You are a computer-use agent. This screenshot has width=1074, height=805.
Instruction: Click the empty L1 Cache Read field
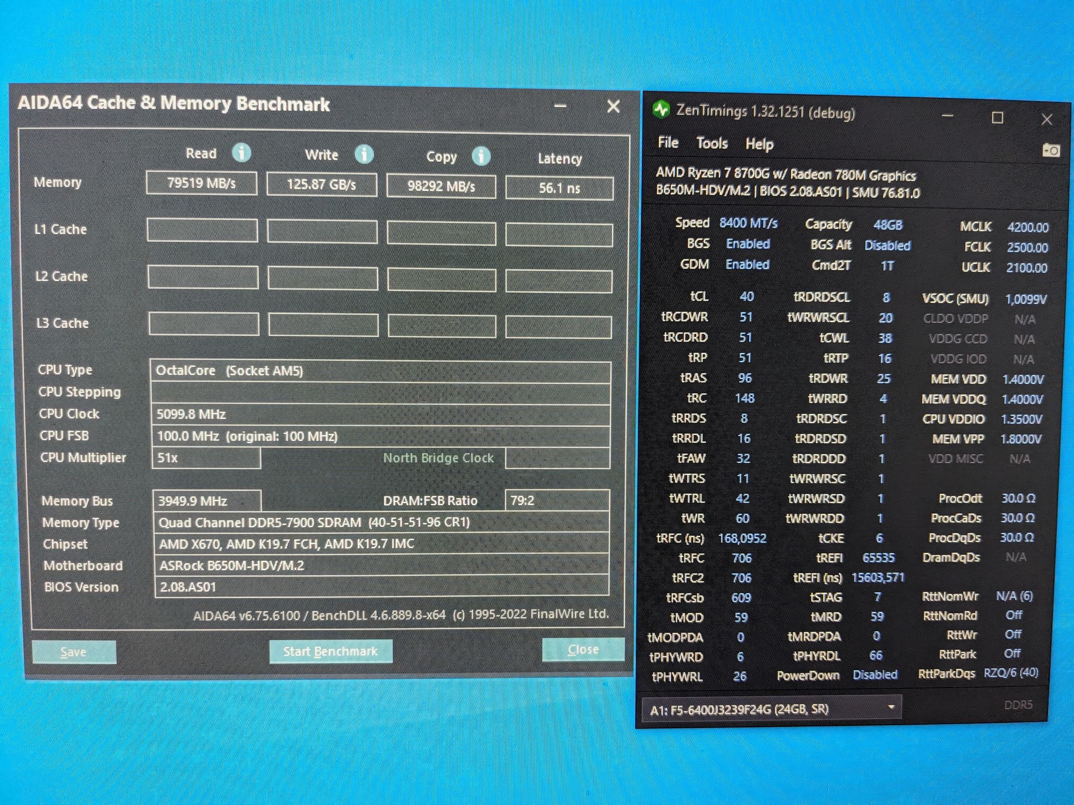pos(203,230)
